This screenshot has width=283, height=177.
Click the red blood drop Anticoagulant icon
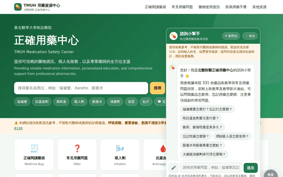[163, 149]
